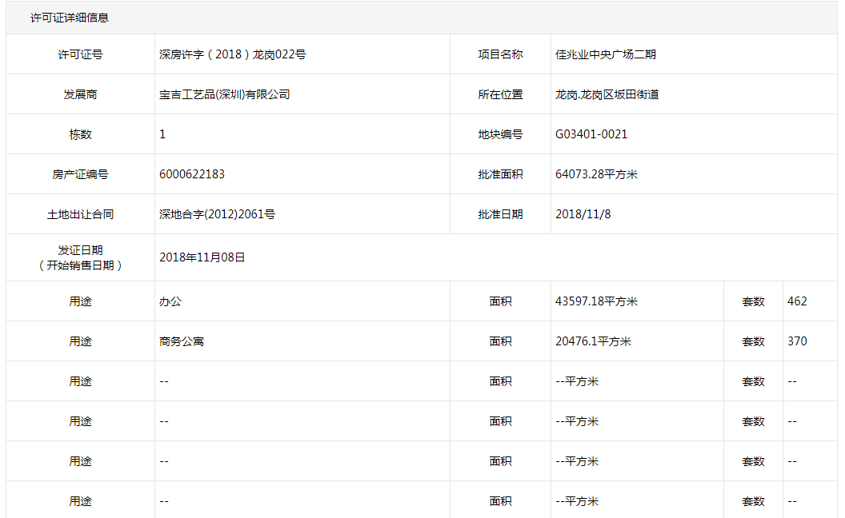Click the 批准面积 label
The height and width of the screenshot is (518, 845).
click(x=500, y=174)
